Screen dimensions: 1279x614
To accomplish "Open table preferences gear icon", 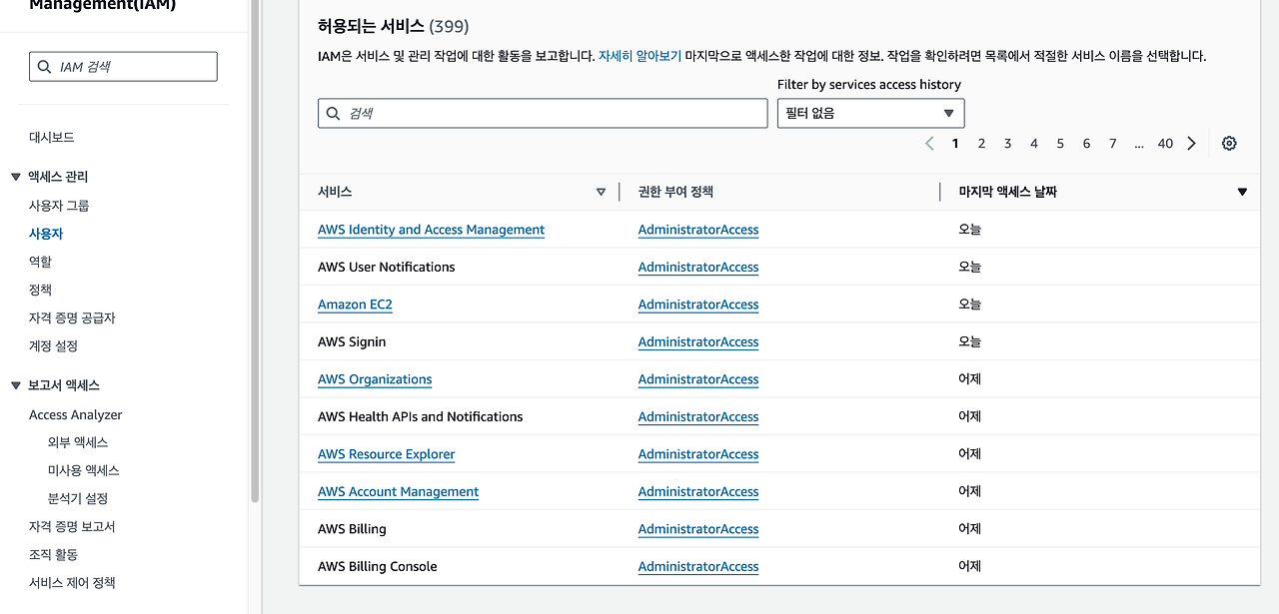I will click(x=1229, y=143).
